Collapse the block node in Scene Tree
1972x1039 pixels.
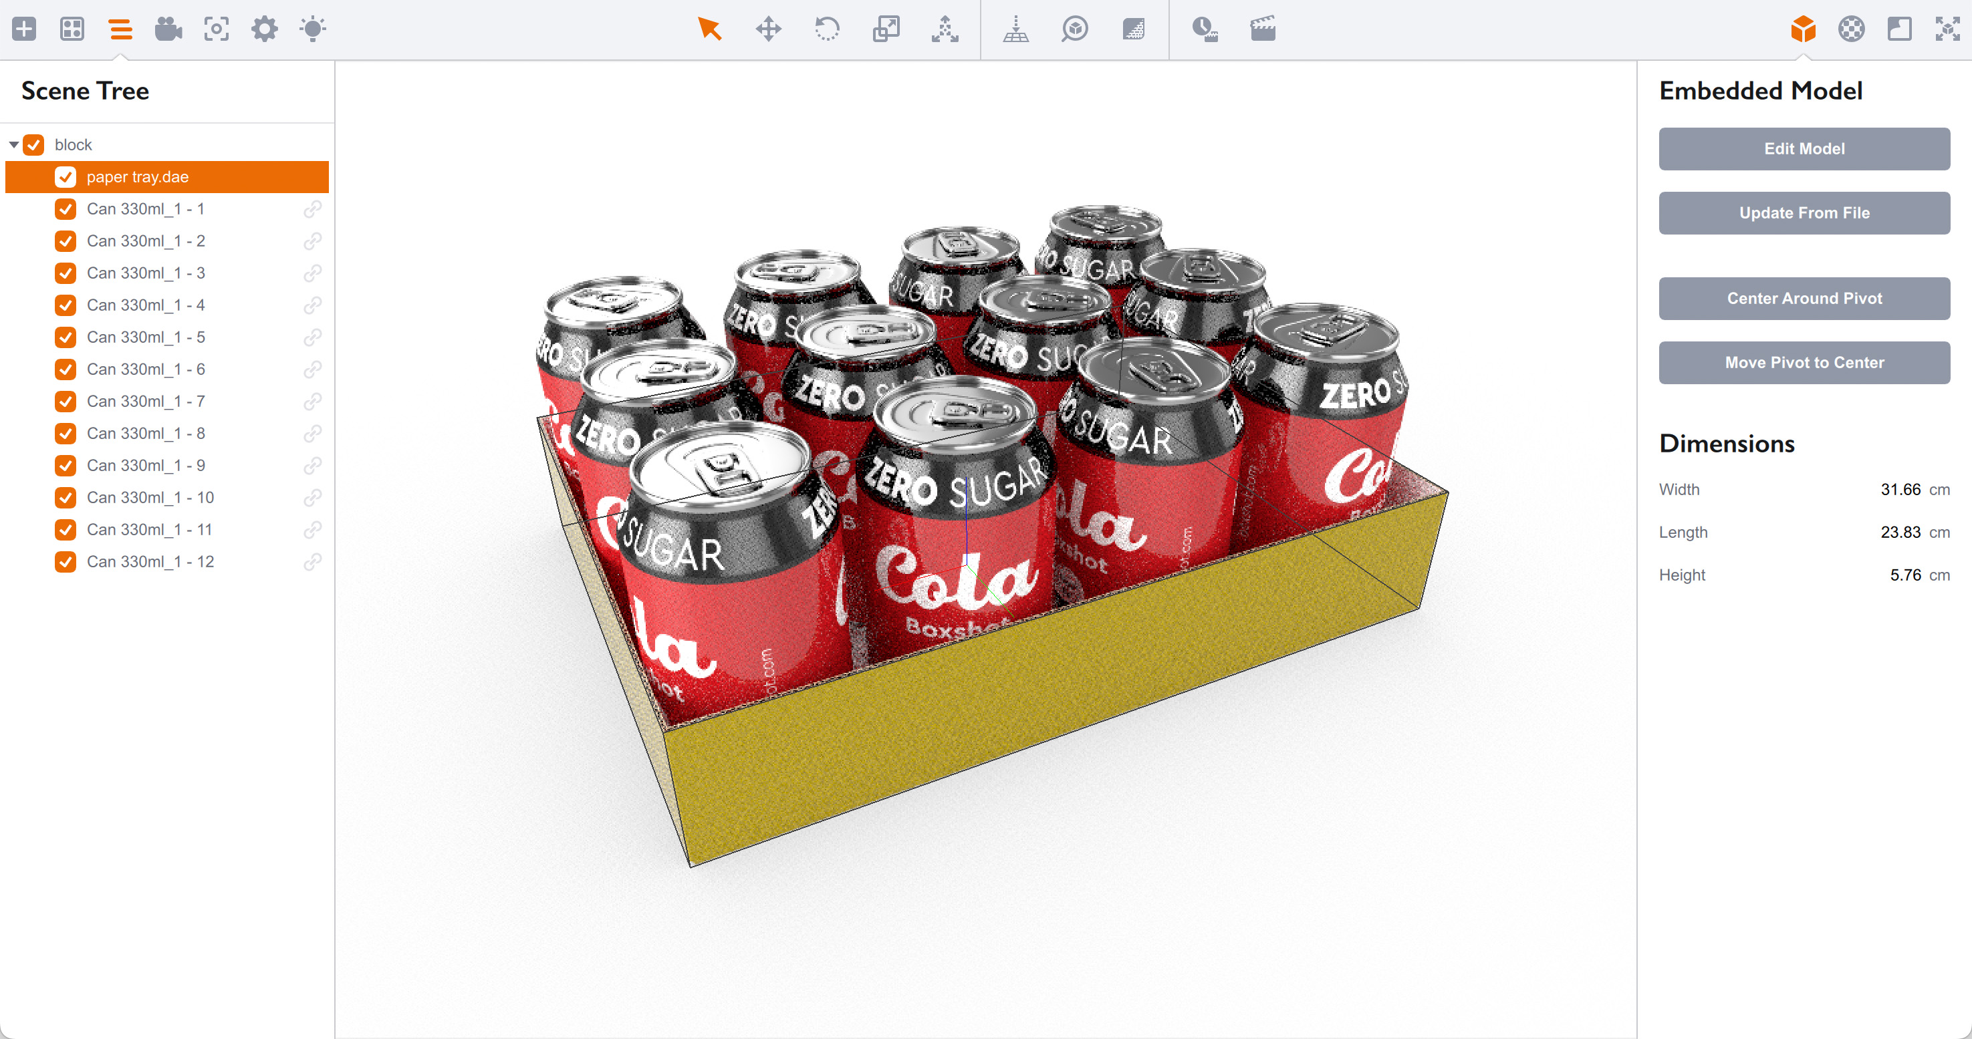click(13, 144)
